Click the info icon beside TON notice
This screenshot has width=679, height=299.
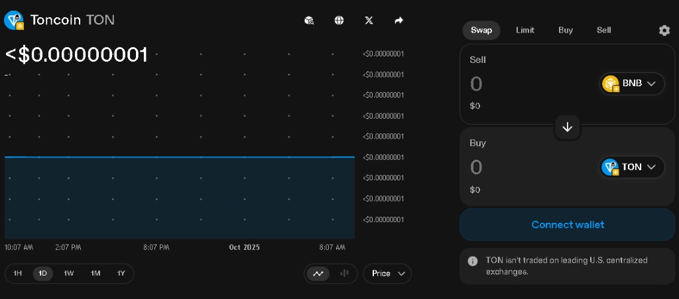pos(472,261)
